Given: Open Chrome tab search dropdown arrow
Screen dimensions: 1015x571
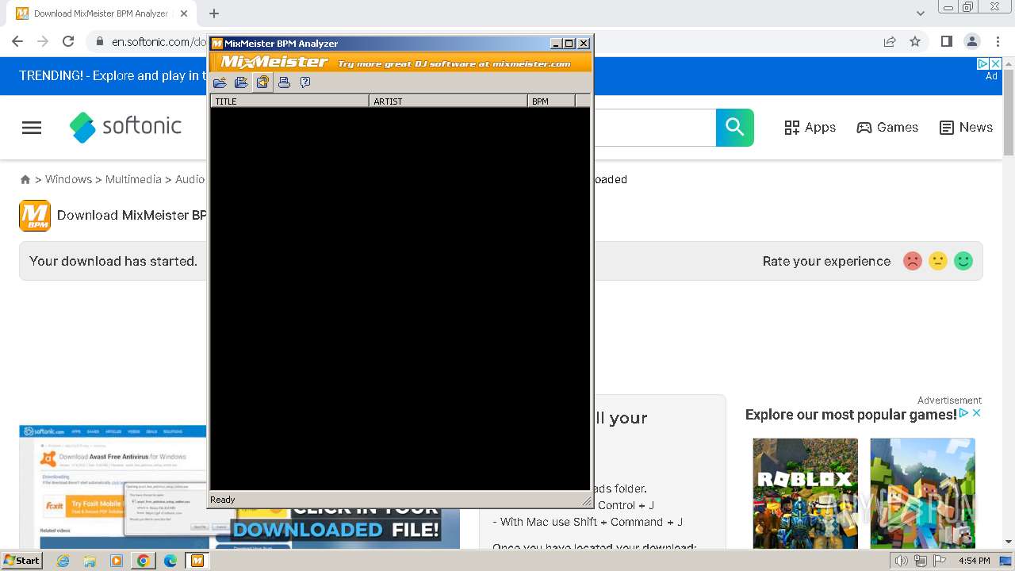Looking at the screenshot, I should pyautogui.click(x=921, y=13).
